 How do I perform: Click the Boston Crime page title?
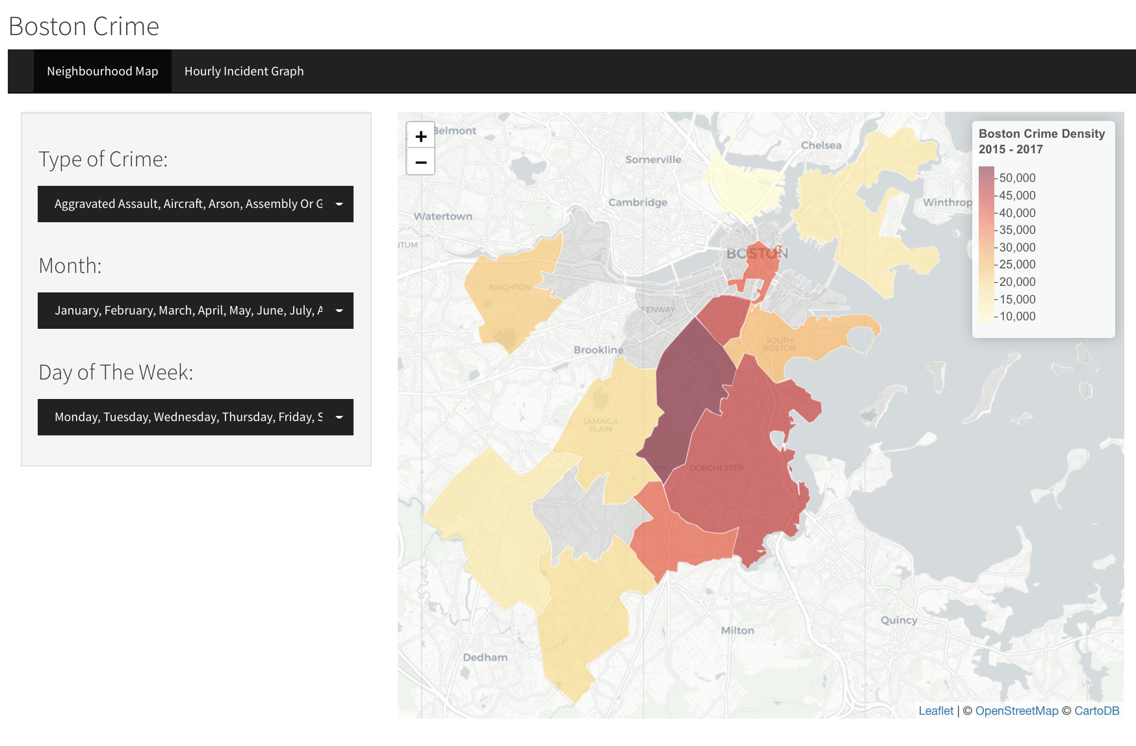(x=84, y=27)
